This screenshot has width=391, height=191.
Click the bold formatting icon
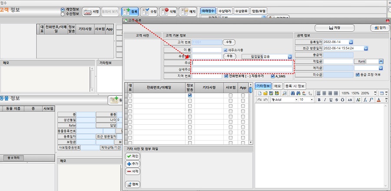coord(319,100)
